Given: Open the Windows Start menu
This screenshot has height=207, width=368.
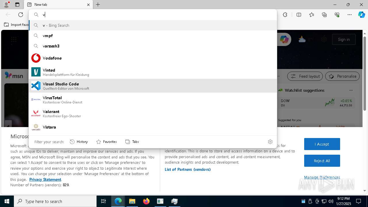Looking at the screenshot, I should 7,201.
